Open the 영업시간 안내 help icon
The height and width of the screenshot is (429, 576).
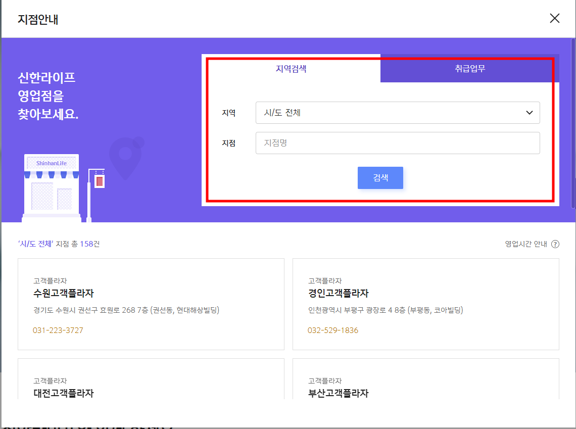(x=556, y=244)
